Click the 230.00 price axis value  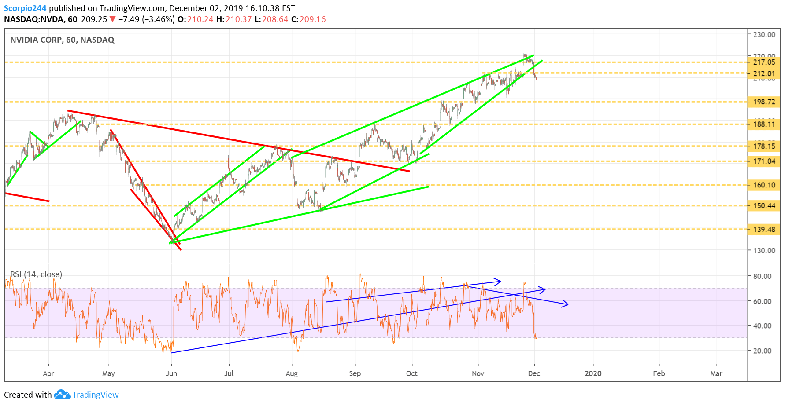764,34
